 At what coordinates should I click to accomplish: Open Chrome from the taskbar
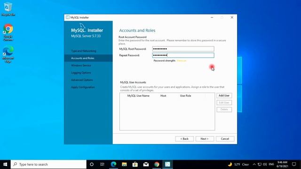click(157, 164)
